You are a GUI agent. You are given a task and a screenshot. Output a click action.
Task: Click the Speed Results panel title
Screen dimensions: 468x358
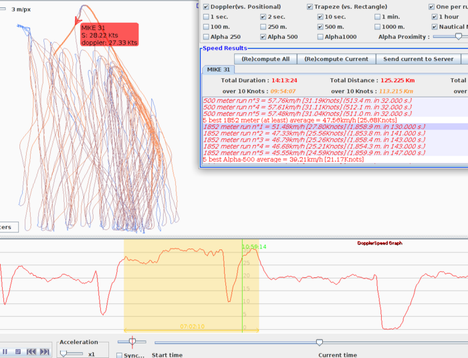point(225,48)
